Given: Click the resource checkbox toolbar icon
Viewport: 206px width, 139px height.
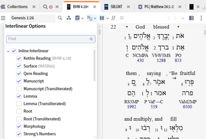Looking at the screenshot, I should click(x=78, y=18).
